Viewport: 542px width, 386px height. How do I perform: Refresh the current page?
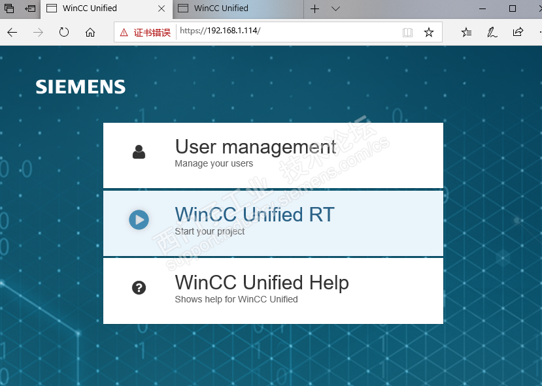(64, 33)
